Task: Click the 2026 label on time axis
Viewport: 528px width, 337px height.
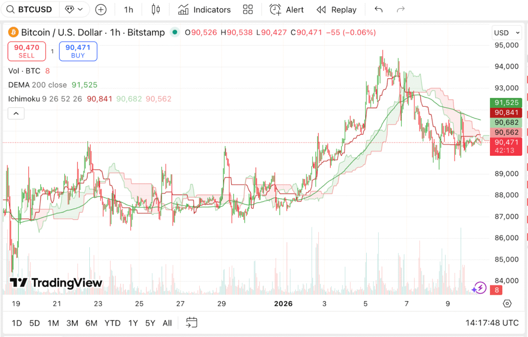Action: (x=283, y=304)
